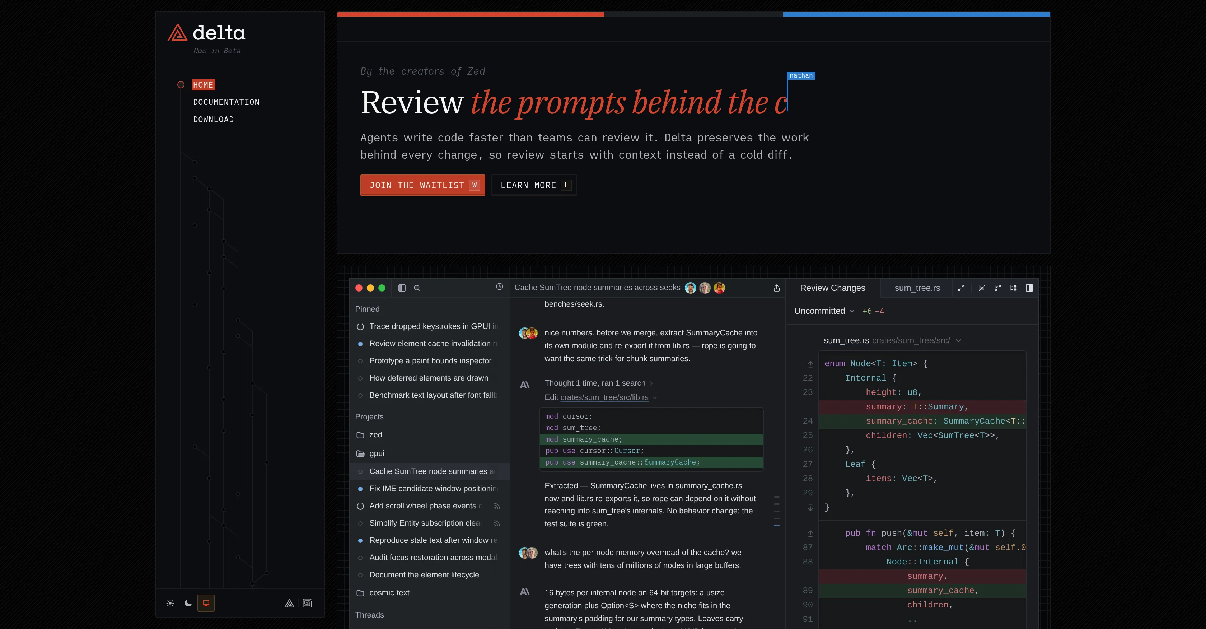Open the 'Review element cache invalidation' thread

point(429,344)
